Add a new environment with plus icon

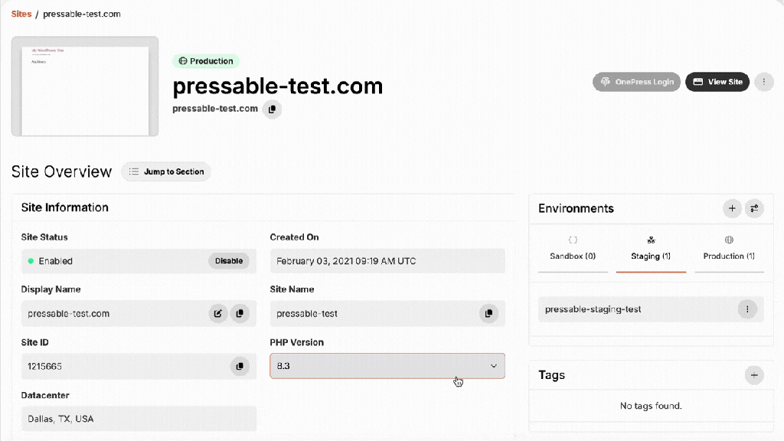732,208
